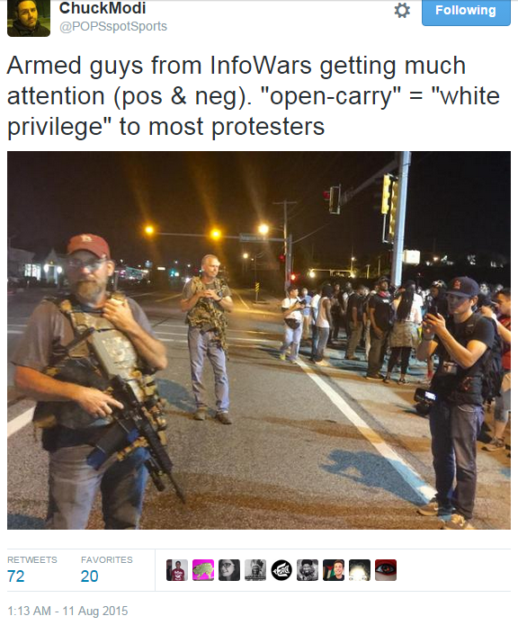Open the bright light avatar
The image size is (518, 625).
click(360, 570)
